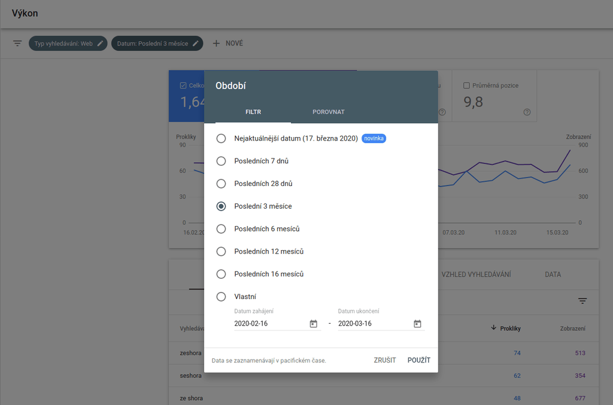Click the ZRUŠIT button
Image resolution: width=613 pixels, height=405 pixels.
pyautogui.click(x=385, y=360)
